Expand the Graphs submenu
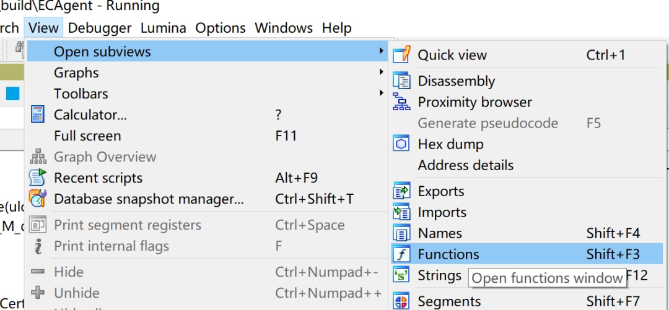The width and height of the screenshot is (669, 310). point(382,72)
